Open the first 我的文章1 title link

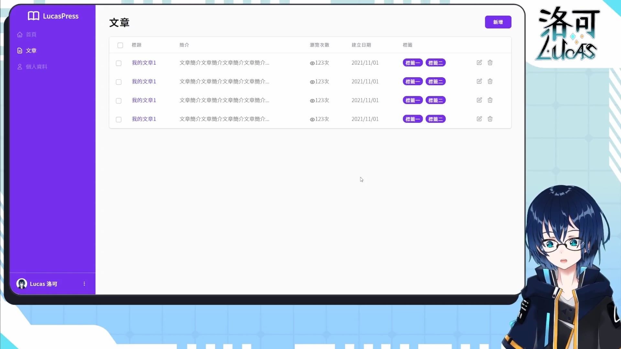coord(144,63)
